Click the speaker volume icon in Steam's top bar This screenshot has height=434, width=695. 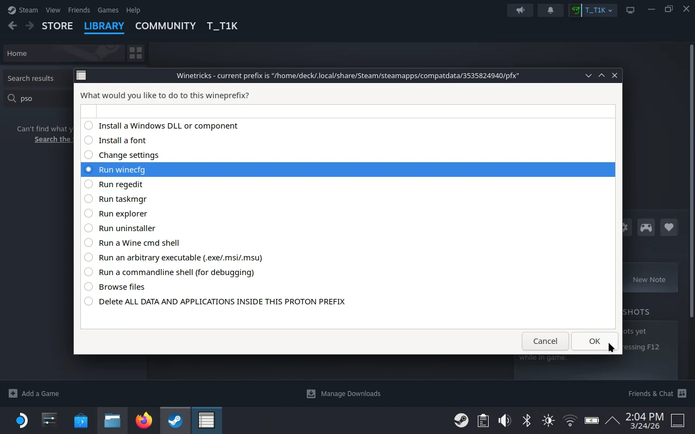pos(519,10)
